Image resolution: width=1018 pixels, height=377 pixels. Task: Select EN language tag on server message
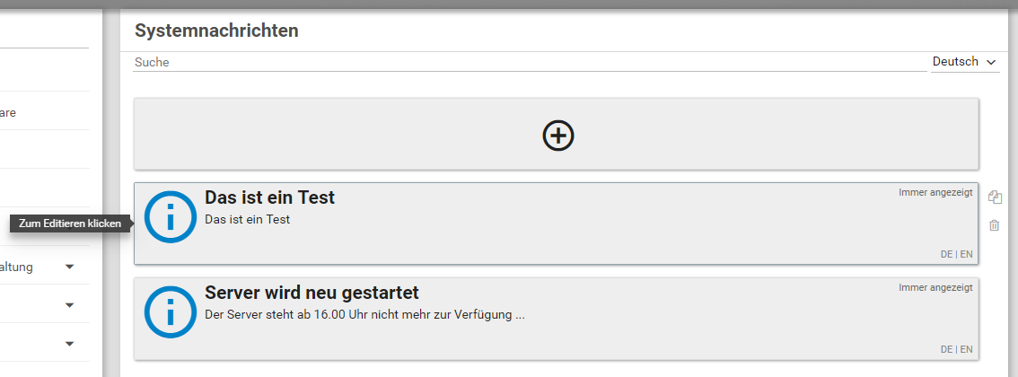point(966,350)
